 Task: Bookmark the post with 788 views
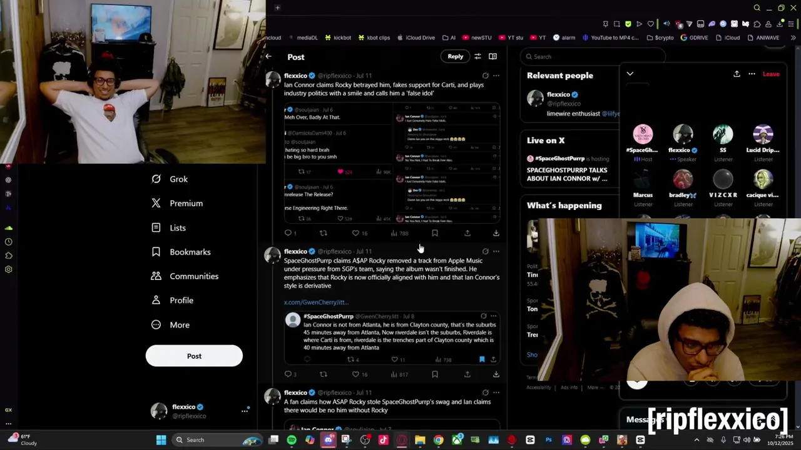pos(435,233)
